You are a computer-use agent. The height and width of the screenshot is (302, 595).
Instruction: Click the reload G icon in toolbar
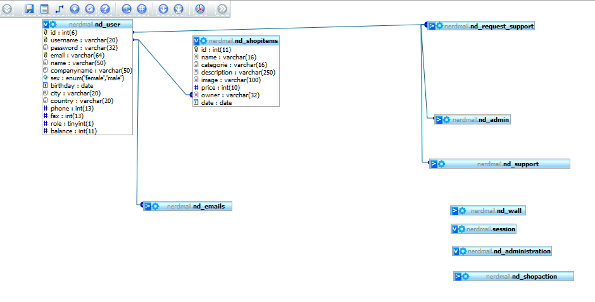tap(90, 9)
